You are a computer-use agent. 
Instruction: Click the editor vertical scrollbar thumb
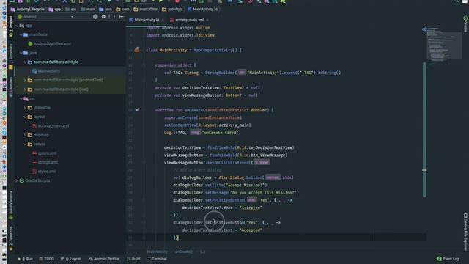tap(424, 129)
